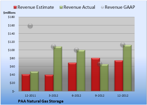Click the 3-2012 x-axis label

(x=53, y=96)
